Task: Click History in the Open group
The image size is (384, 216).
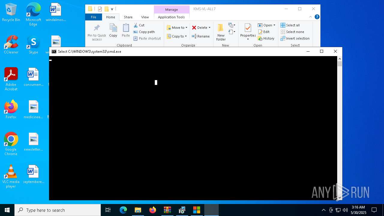Action: 266,38
